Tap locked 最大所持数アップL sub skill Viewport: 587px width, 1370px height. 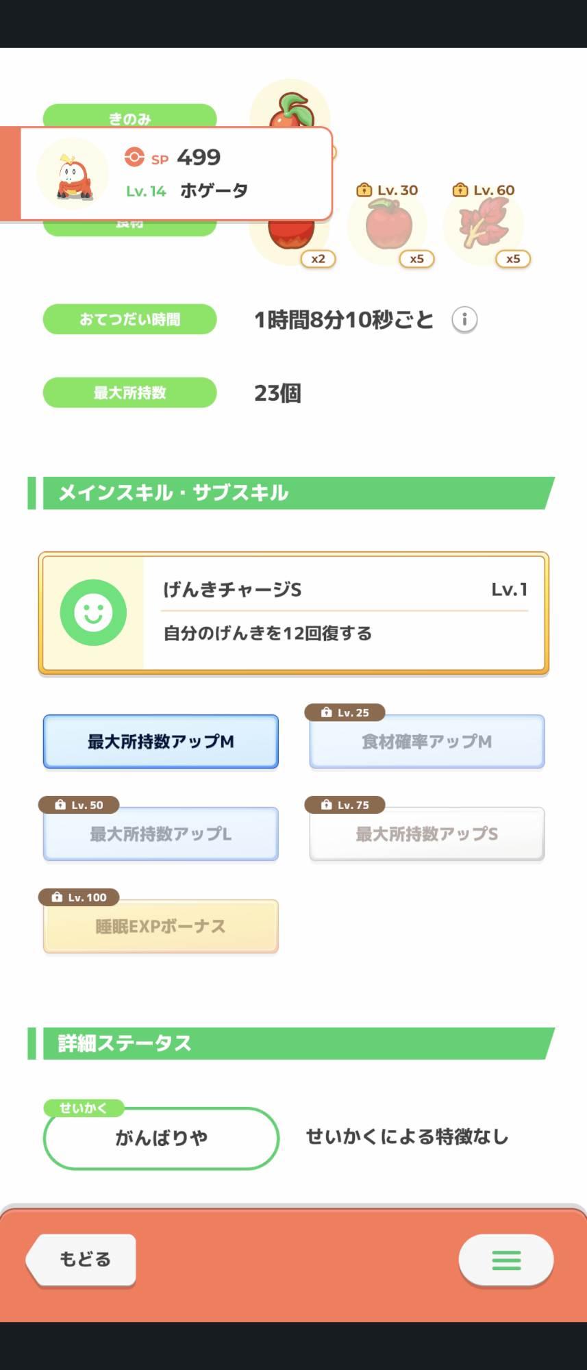(x=161, y=834)
